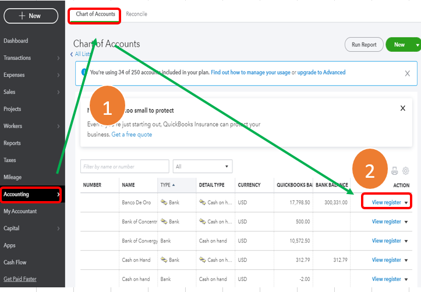Sort by the TYPE column arrow
Screen dimensions: 421x292
click(174, 185)
